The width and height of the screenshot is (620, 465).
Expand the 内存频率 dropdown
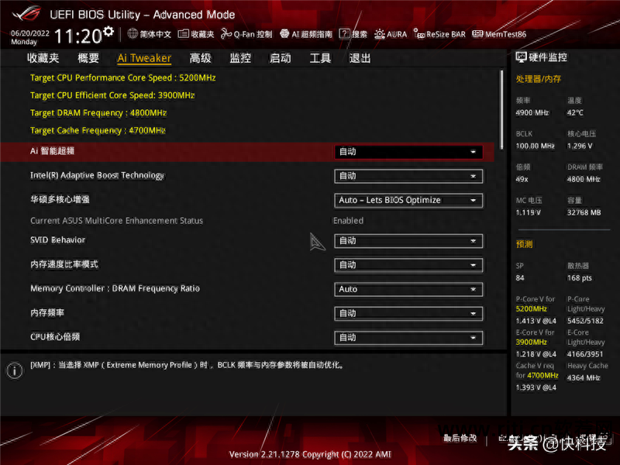(408, 314)
